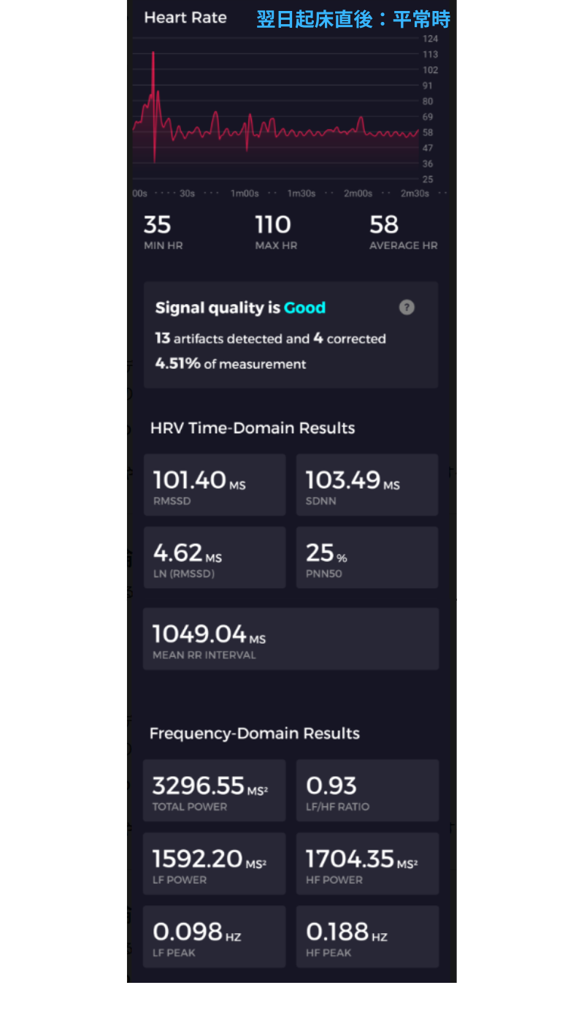
Task: Click the heart rate spike peak on chart
Action: tap(153, 53)
